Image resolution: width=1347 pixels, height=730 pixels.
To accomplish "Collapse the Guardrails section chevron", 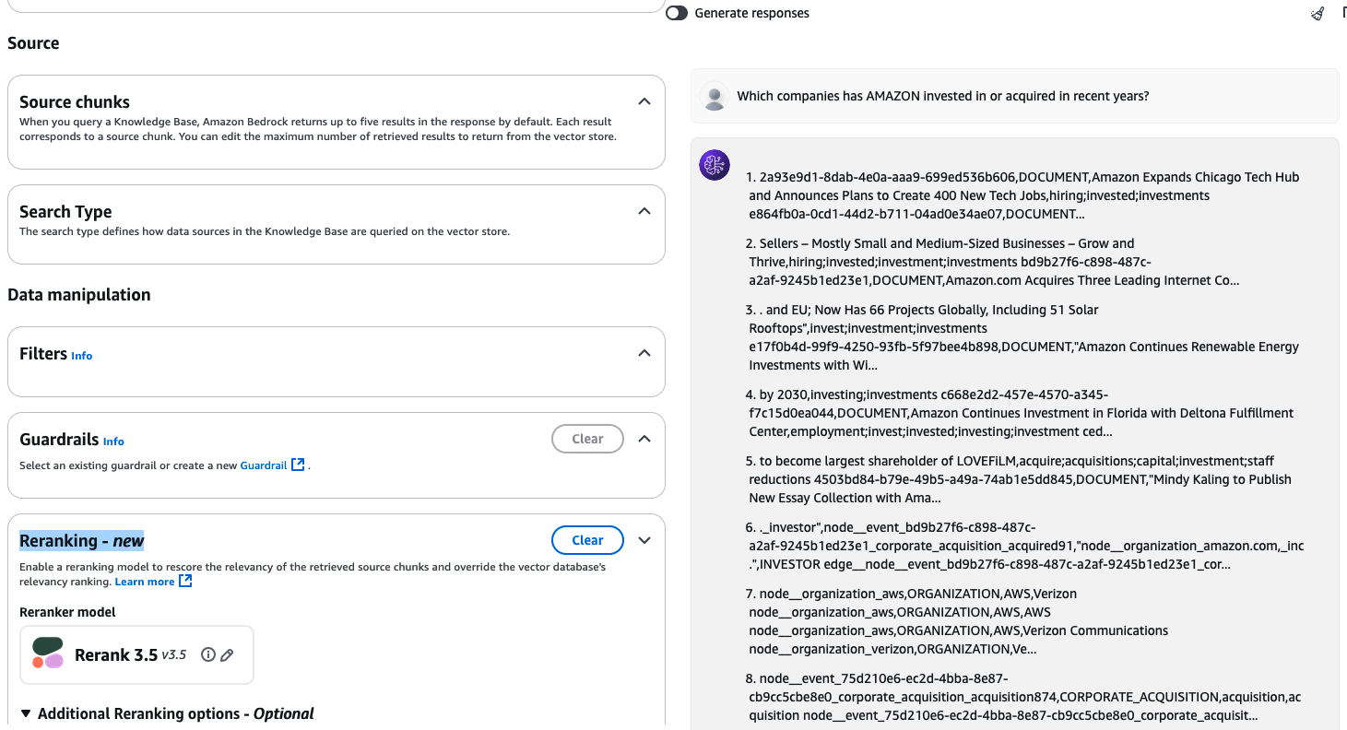I will pos(644,439).
